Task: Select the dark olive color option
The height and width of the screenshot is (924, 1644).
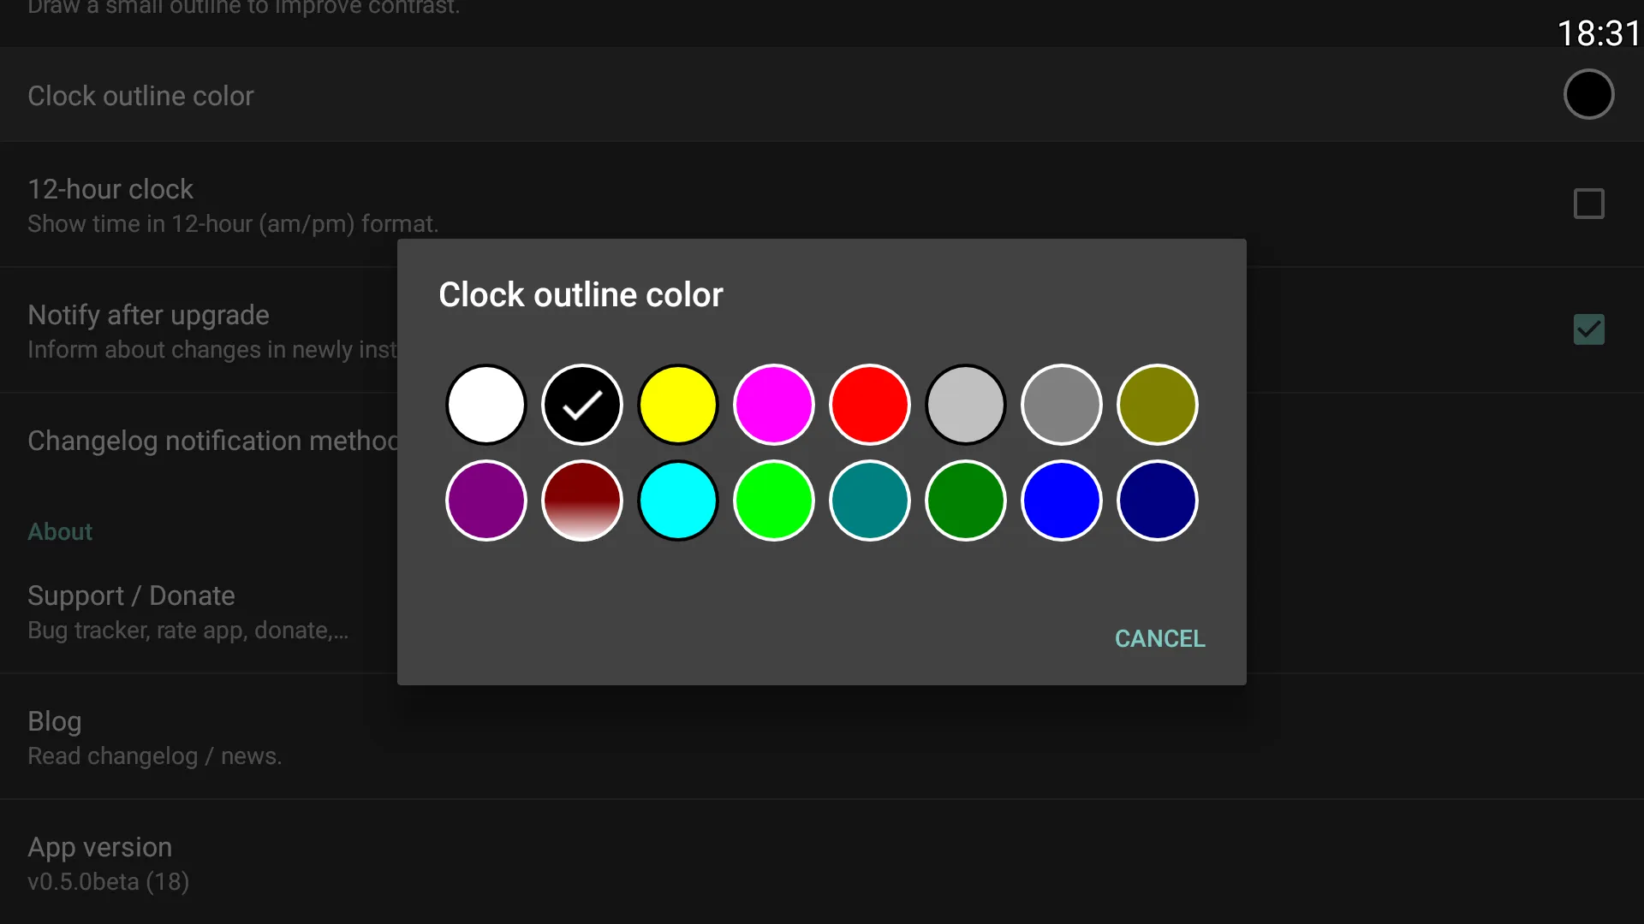Action: [x=1156, y=403]
